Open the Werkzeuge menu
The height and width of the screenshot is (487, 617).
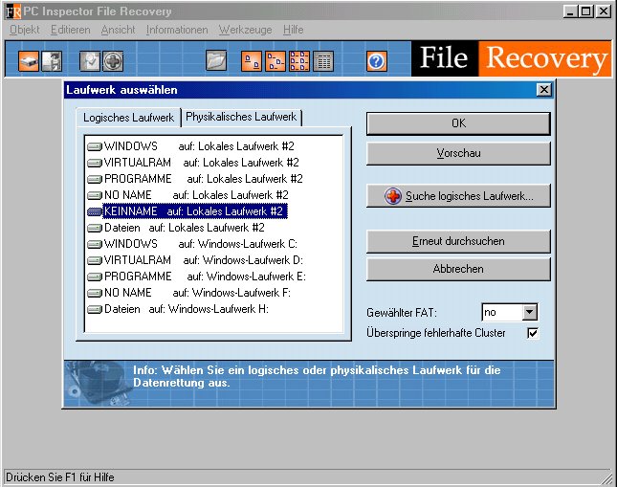pyautogui.click(x=246, y=30)
